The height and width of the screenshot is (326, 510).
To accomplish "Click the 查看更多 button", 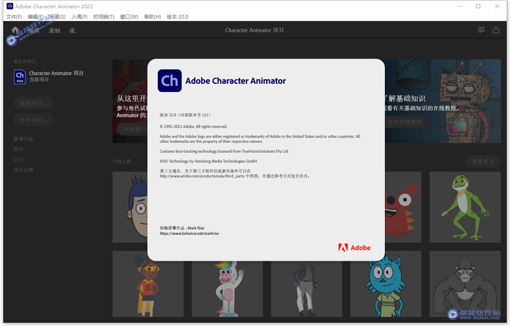I will [x=483, y=161].
